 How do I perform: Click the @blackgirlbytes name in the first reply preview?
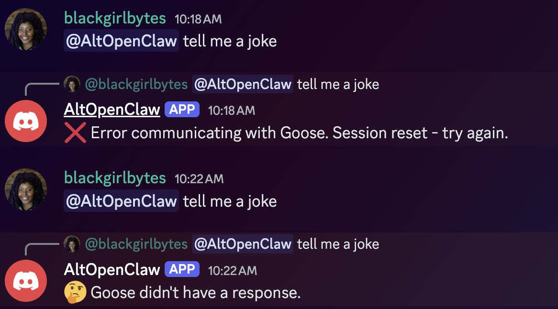pyautogui.click(x=136, y=85)
